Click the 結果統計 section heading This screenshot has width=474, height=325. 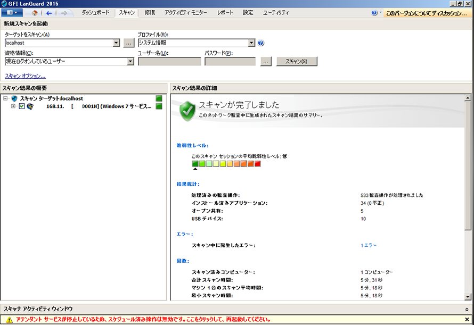click(x=188, y=184)
